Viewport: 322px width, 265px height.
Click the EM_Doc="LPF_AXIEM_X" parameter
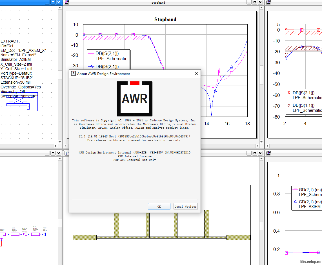tap(23, 50)
